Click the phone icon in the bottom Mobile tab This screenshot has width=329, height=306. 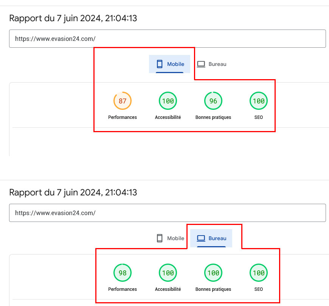[160, 238]
